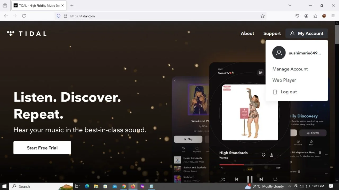Click the TIDAL logo
Screen dimensions: 339x190
click(x=27, y=34)
